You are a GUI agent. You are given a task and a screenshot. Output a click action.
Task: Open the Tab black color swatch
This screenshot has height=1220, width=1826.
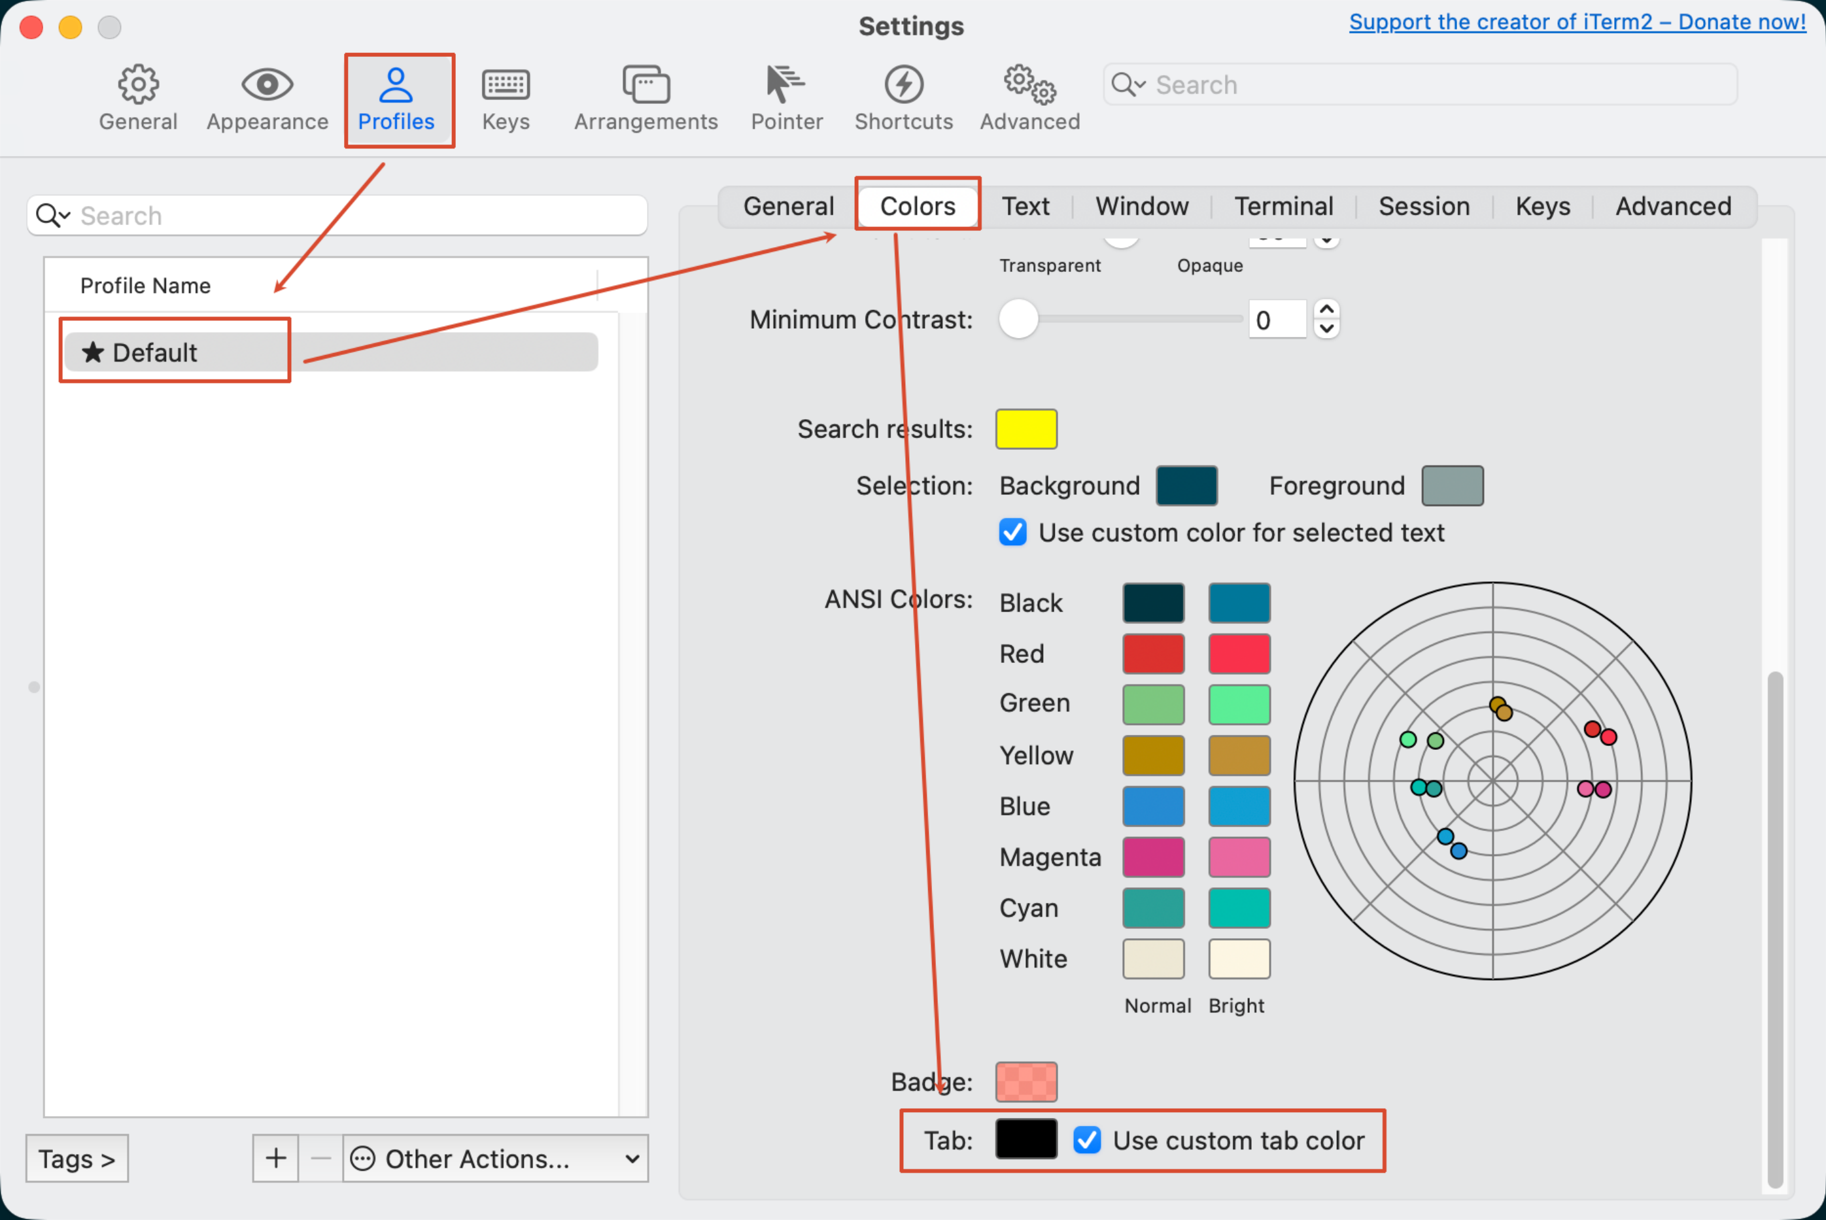pyautogui.click(x=1026, y=1139)
